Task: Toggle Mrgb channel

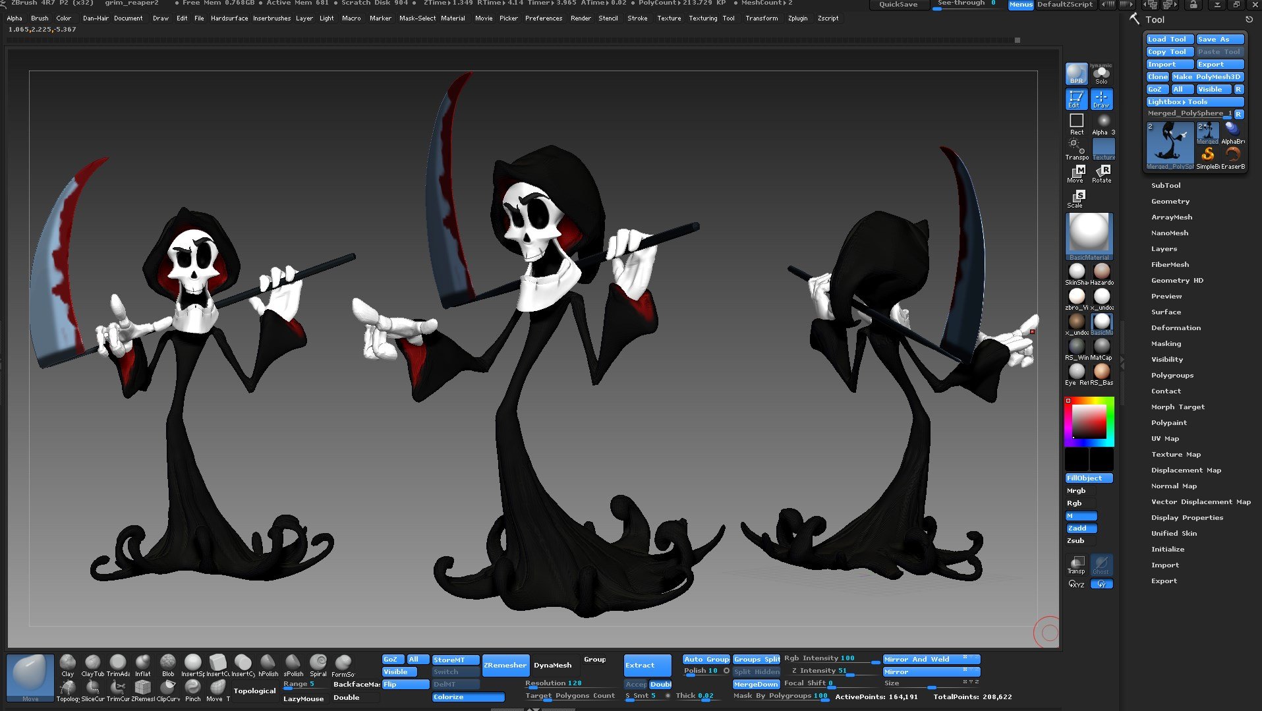Action: point(1081,490)
